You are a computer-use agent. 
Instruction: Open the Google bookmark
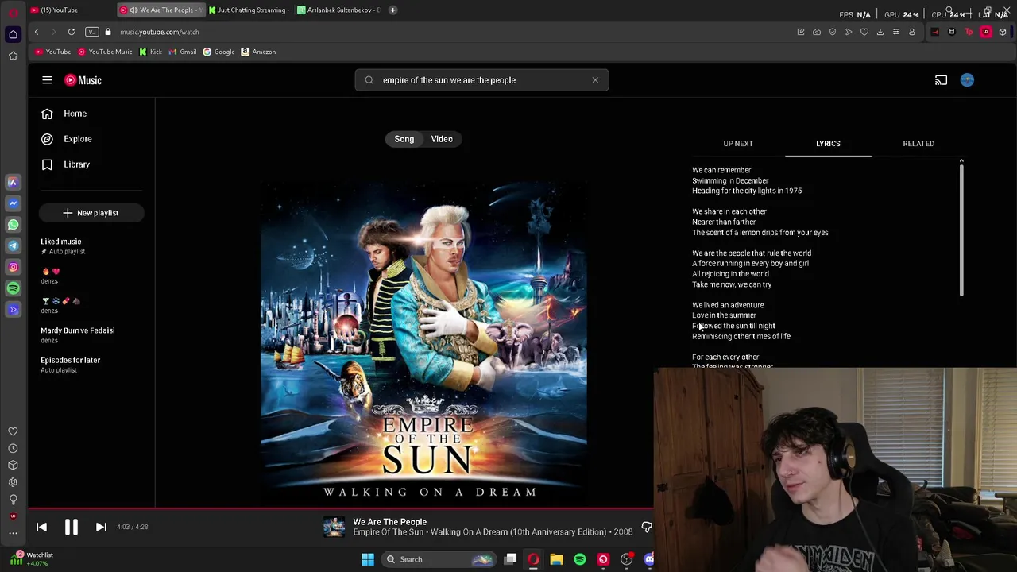pyautogui.click(x=218, y=52)
